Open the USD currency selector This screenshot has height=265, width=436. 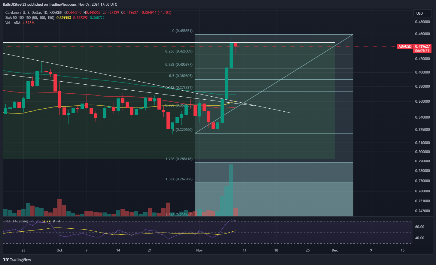(423, 13)
